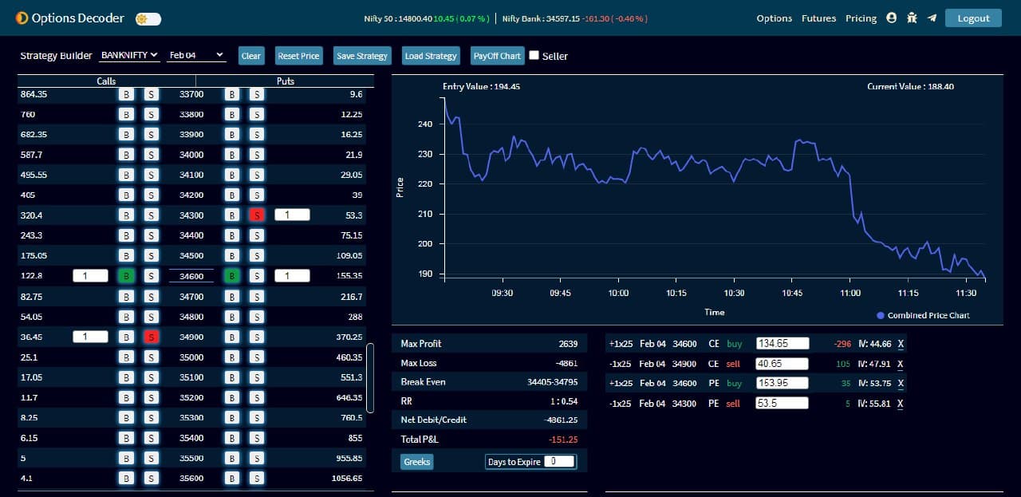This screenshot has width=1021, height=497.
Task: Click the quantity box for 34900 call
Action: 90,337
